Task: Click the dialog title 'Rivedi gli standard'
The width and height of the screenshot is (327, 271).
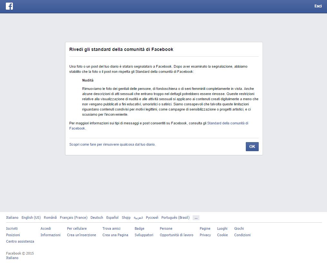Action: click(121, 49)
